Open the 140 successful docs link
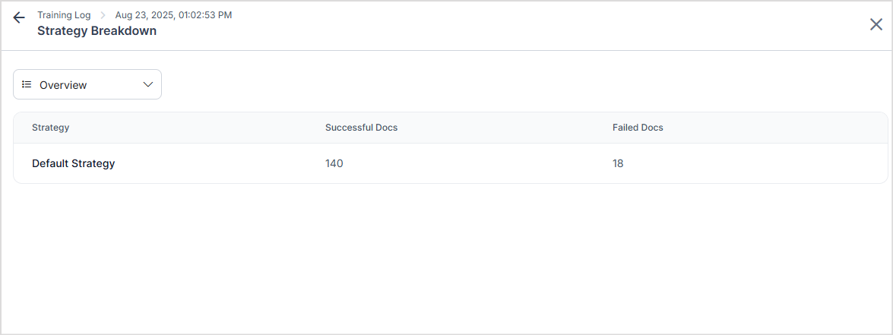The height and width of the screenshot is (335, 893). (x=334, y=163)
